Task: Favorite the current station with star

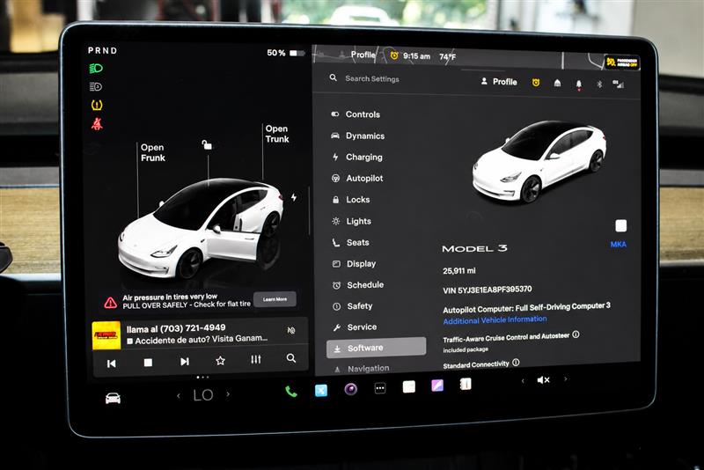Action: (220, 361)
